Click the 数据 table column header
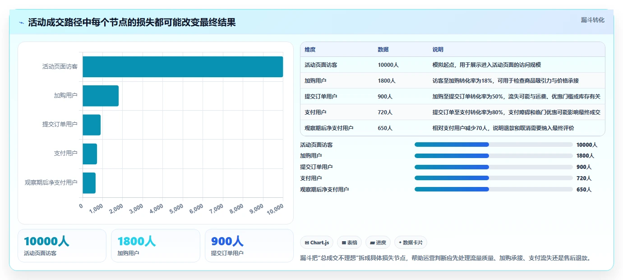 pos(383,50)
